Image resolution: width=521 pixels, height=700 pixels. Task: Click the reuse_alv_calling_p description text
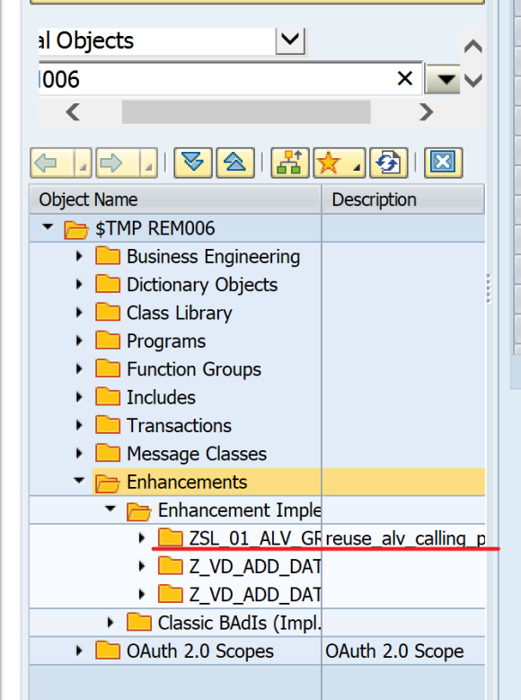click(405, 539)
